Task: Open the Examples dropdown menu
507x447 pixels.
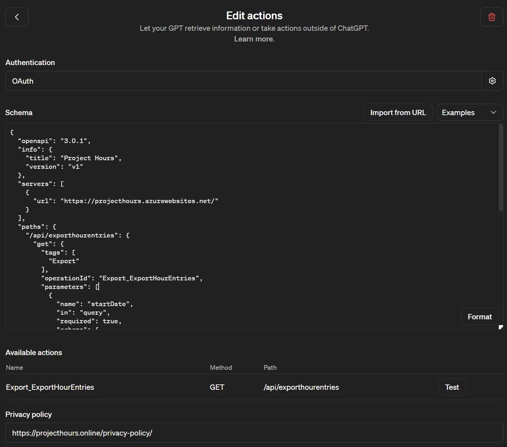Action: pos(465,112)
